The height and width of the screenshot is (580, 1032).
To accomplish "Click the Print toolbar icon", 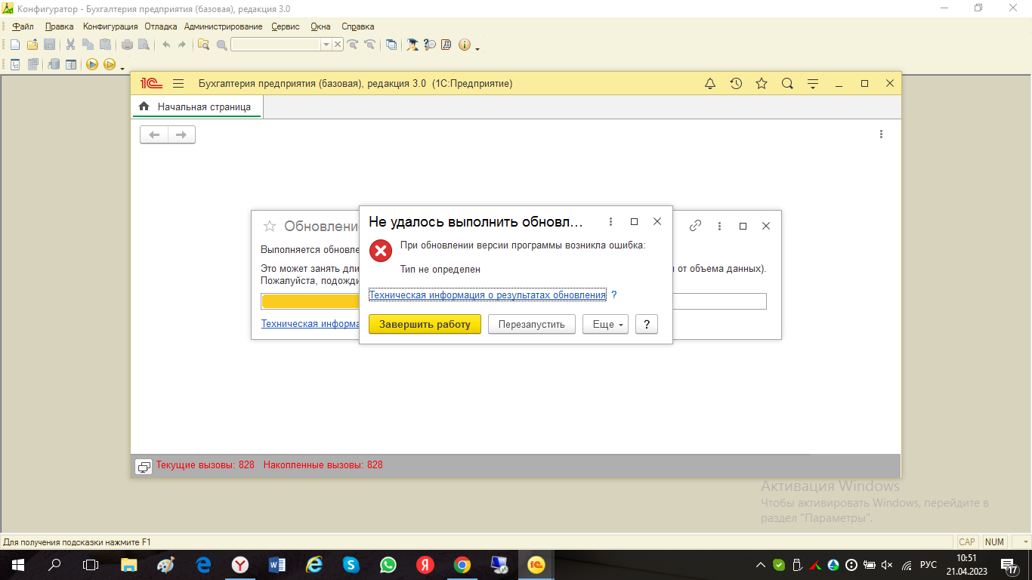I will pyautogui.click(x=127, y=45).
